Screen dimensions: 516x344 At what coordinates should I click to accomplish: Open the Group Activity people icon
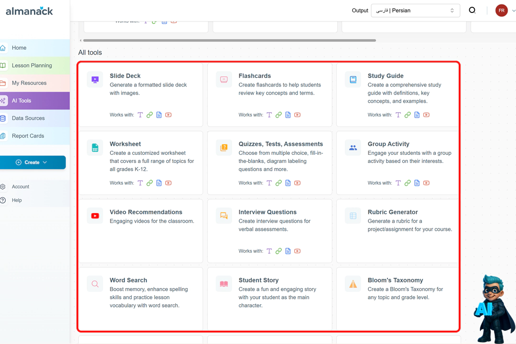pyautogui.click(x=353, y=148)
